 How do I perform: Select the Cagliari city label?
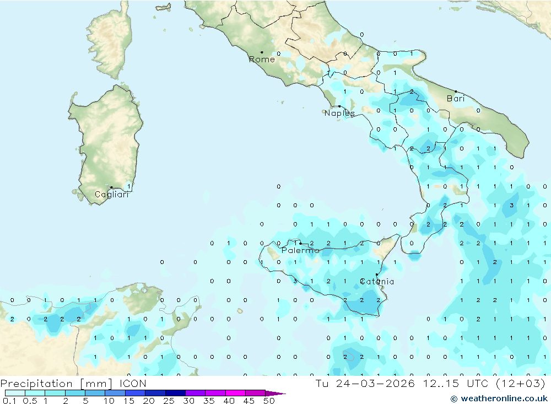pos(112,195)
